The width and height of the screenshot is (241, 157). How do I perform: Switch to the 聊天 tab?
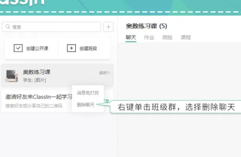(x=131, y=37)
